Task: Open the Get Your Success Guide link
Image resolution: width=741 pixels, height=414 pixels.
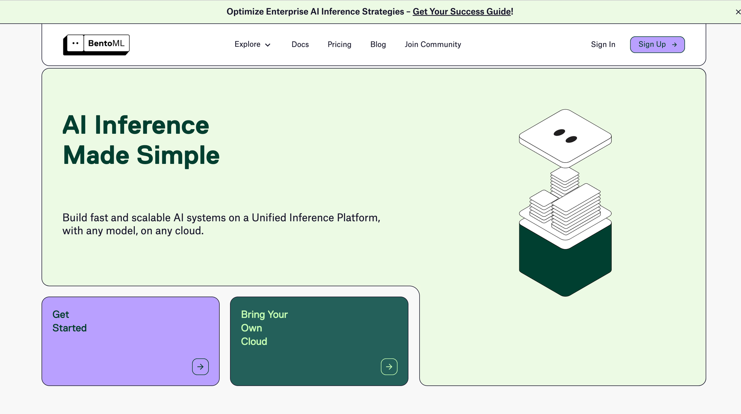Action: (x=461, y=11)
